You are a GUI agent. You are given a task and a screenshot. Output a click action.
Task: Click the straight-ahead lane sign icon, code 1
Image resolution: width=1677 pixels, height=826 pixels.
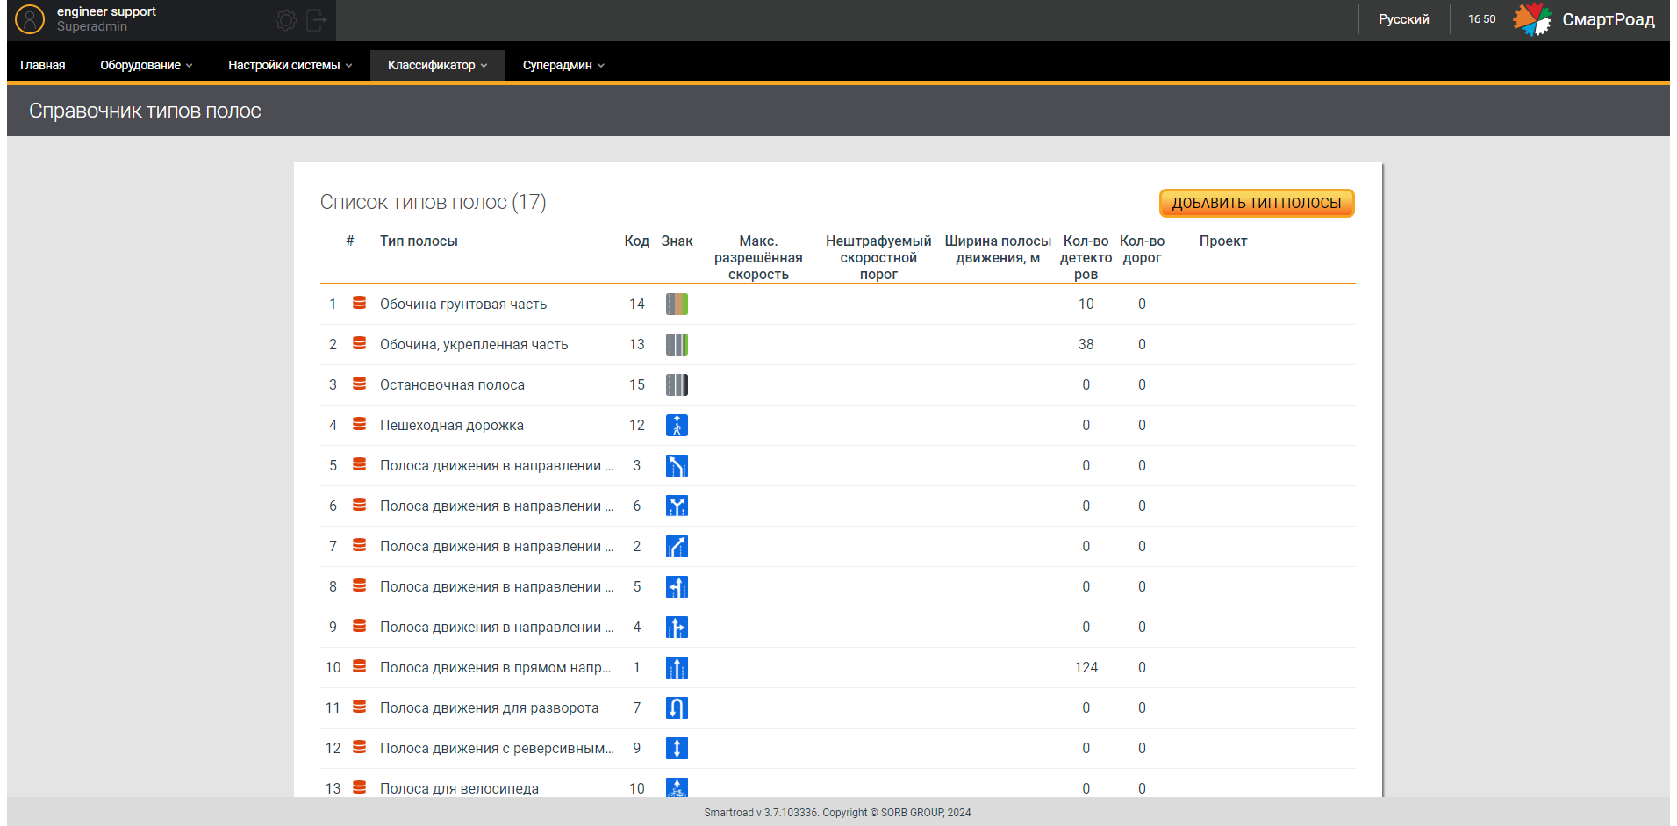pos(677,667)
